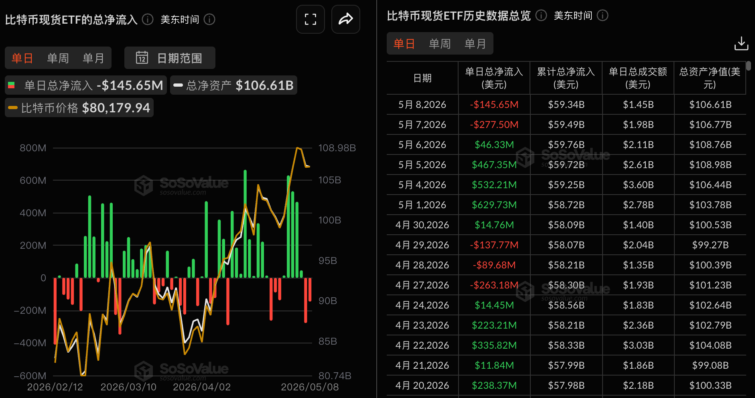Image resolution: width=755 pixels, height=398 pixels.
Task: Share the net inflow chart
Action: coord(345,19)
